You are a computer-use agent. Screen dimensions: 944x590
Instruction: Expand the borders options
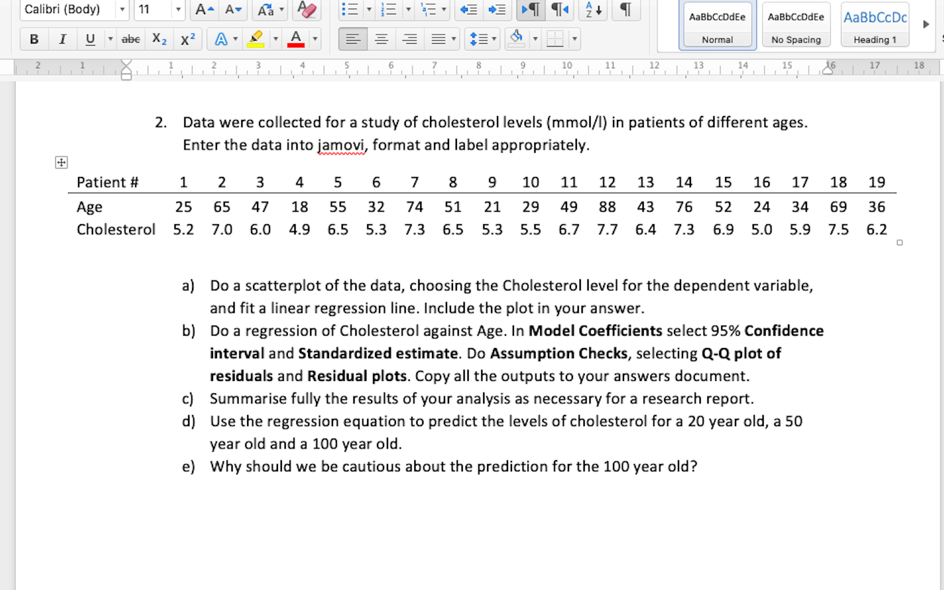[x=574, y=39]
